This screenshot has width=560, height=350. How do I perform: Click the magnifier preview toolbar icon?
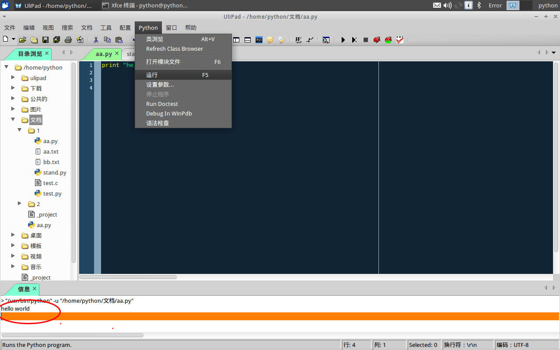tap(326, 40)
